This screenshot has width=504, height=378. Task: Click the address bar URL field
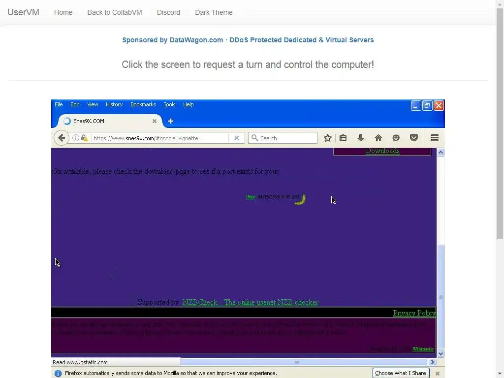[x=160, y=138]
